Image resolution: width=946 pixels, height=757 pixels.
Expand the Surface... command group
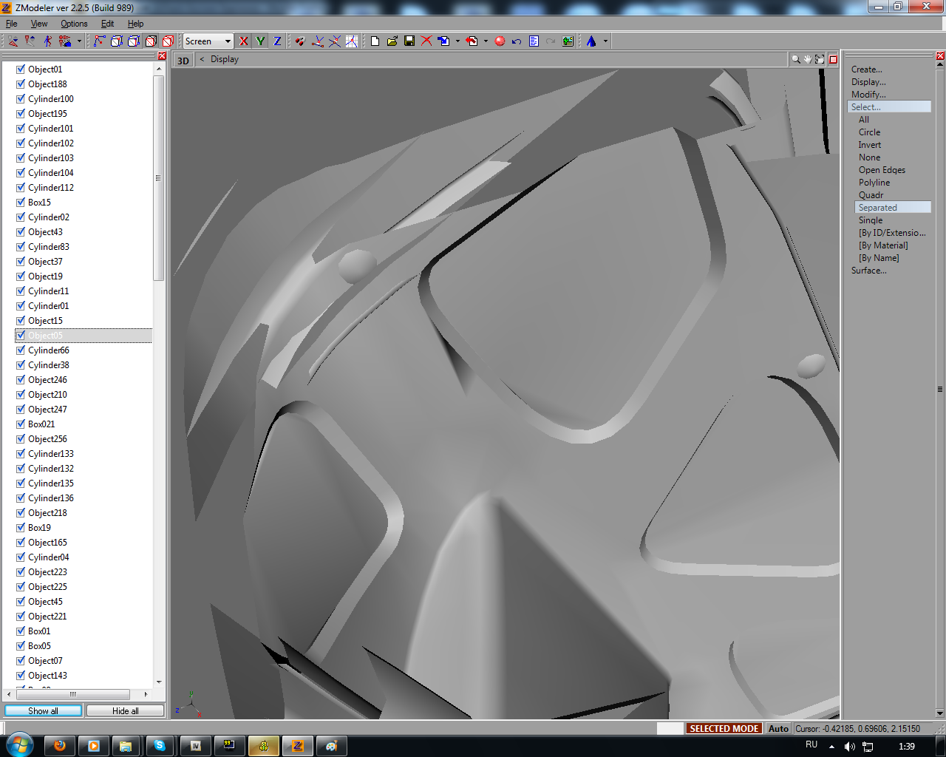tap(868, 271)
